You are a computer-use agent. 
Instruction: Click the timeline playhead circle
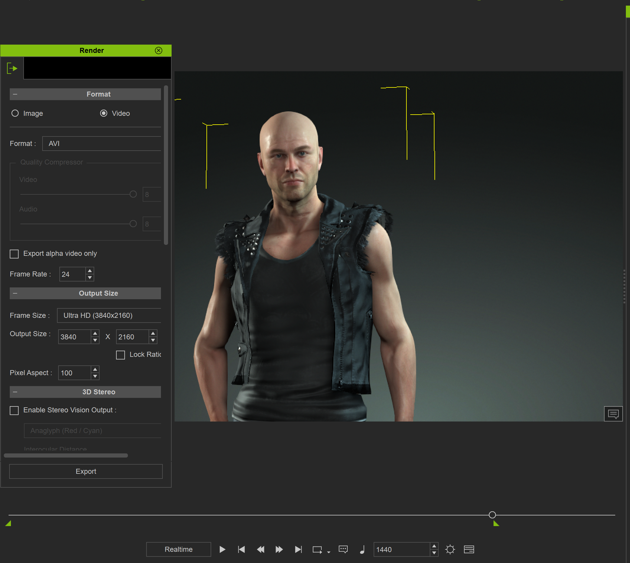pos(492,515)
